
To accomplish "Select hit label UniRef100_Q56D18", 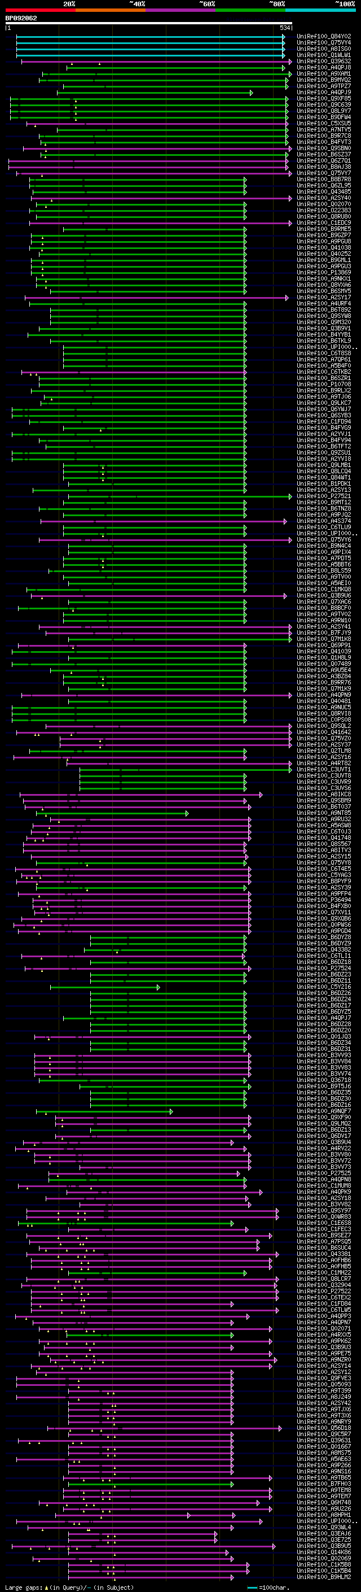I will tap(324, 1428).
